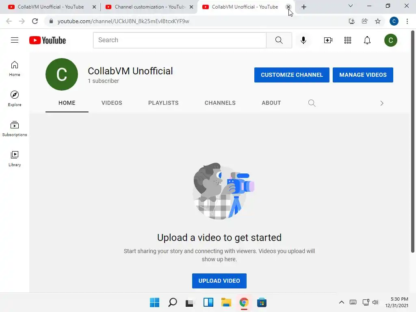The image size is (416, 312).
Task: Click the install app icon in address bar
Action: pos(352,21)
